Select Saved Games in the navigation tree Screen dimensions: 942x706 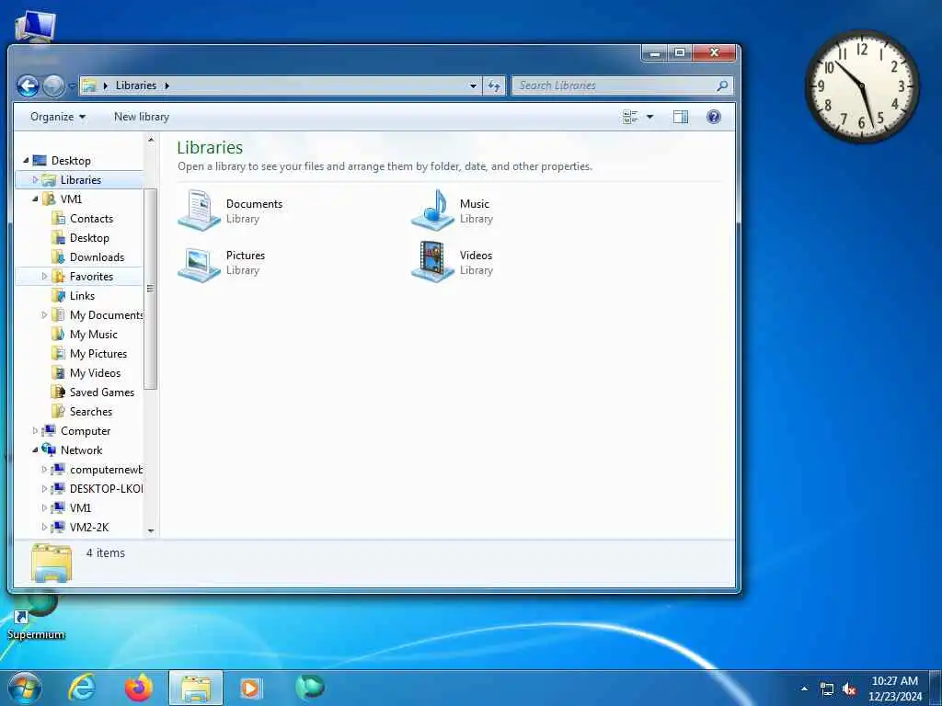101,392
